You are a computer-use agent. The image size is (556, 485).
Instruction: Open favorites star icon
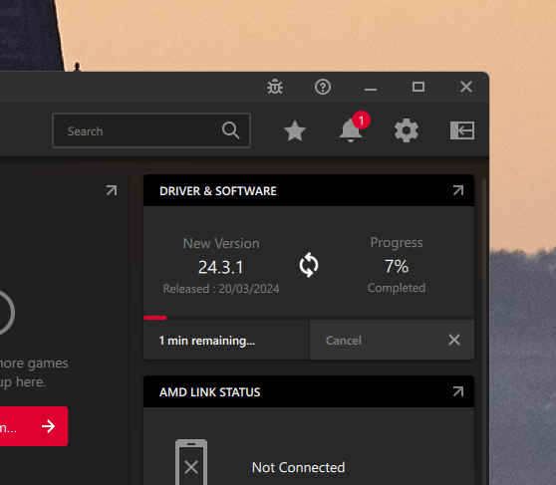coord(295,130)
